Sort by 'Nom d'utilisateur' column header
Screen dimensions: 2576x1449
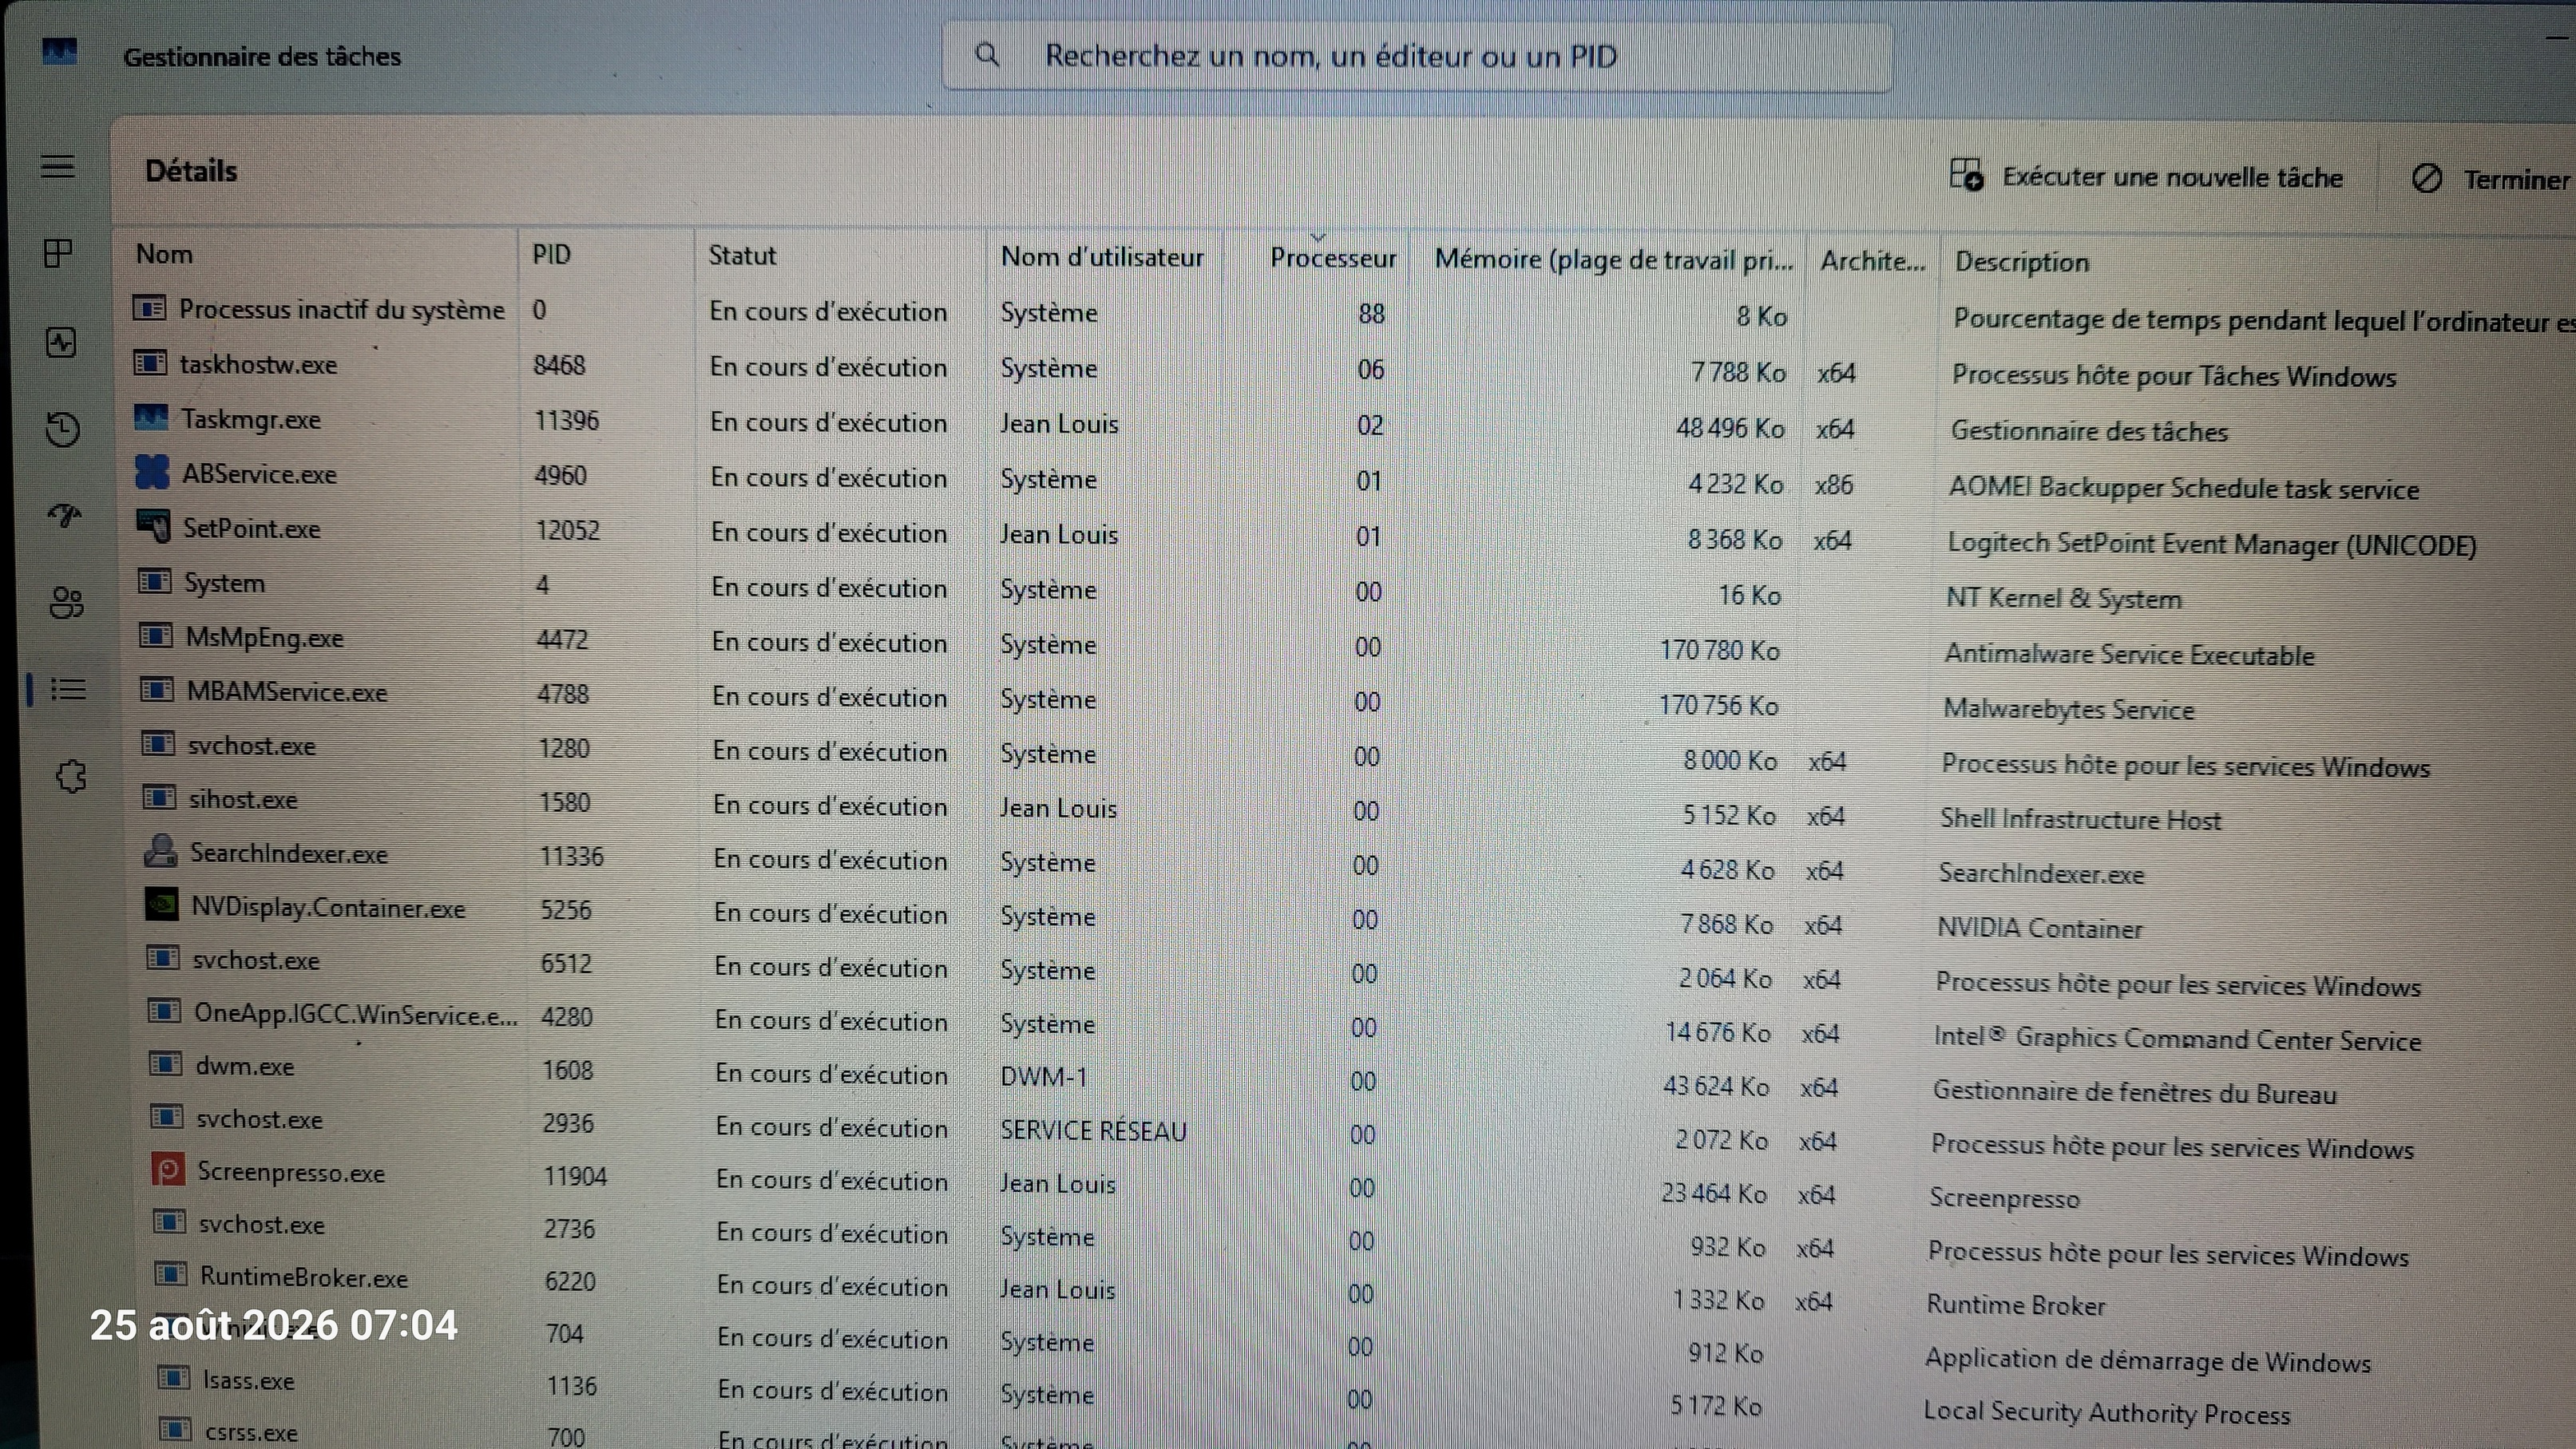click(1102, 257)
